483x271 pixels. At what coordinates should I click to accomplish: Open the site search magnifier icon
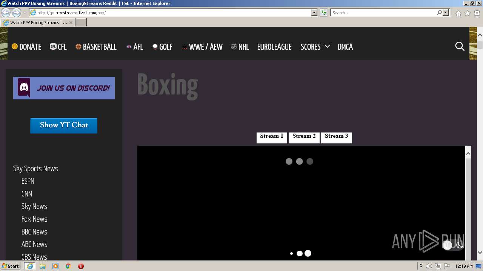460,46
